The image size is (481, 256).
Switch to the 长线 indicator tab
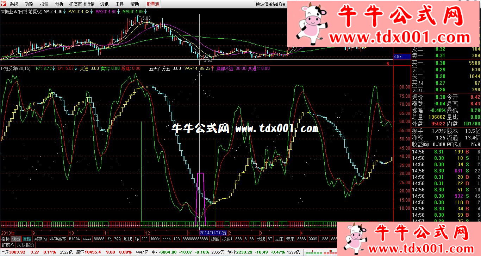261,239
